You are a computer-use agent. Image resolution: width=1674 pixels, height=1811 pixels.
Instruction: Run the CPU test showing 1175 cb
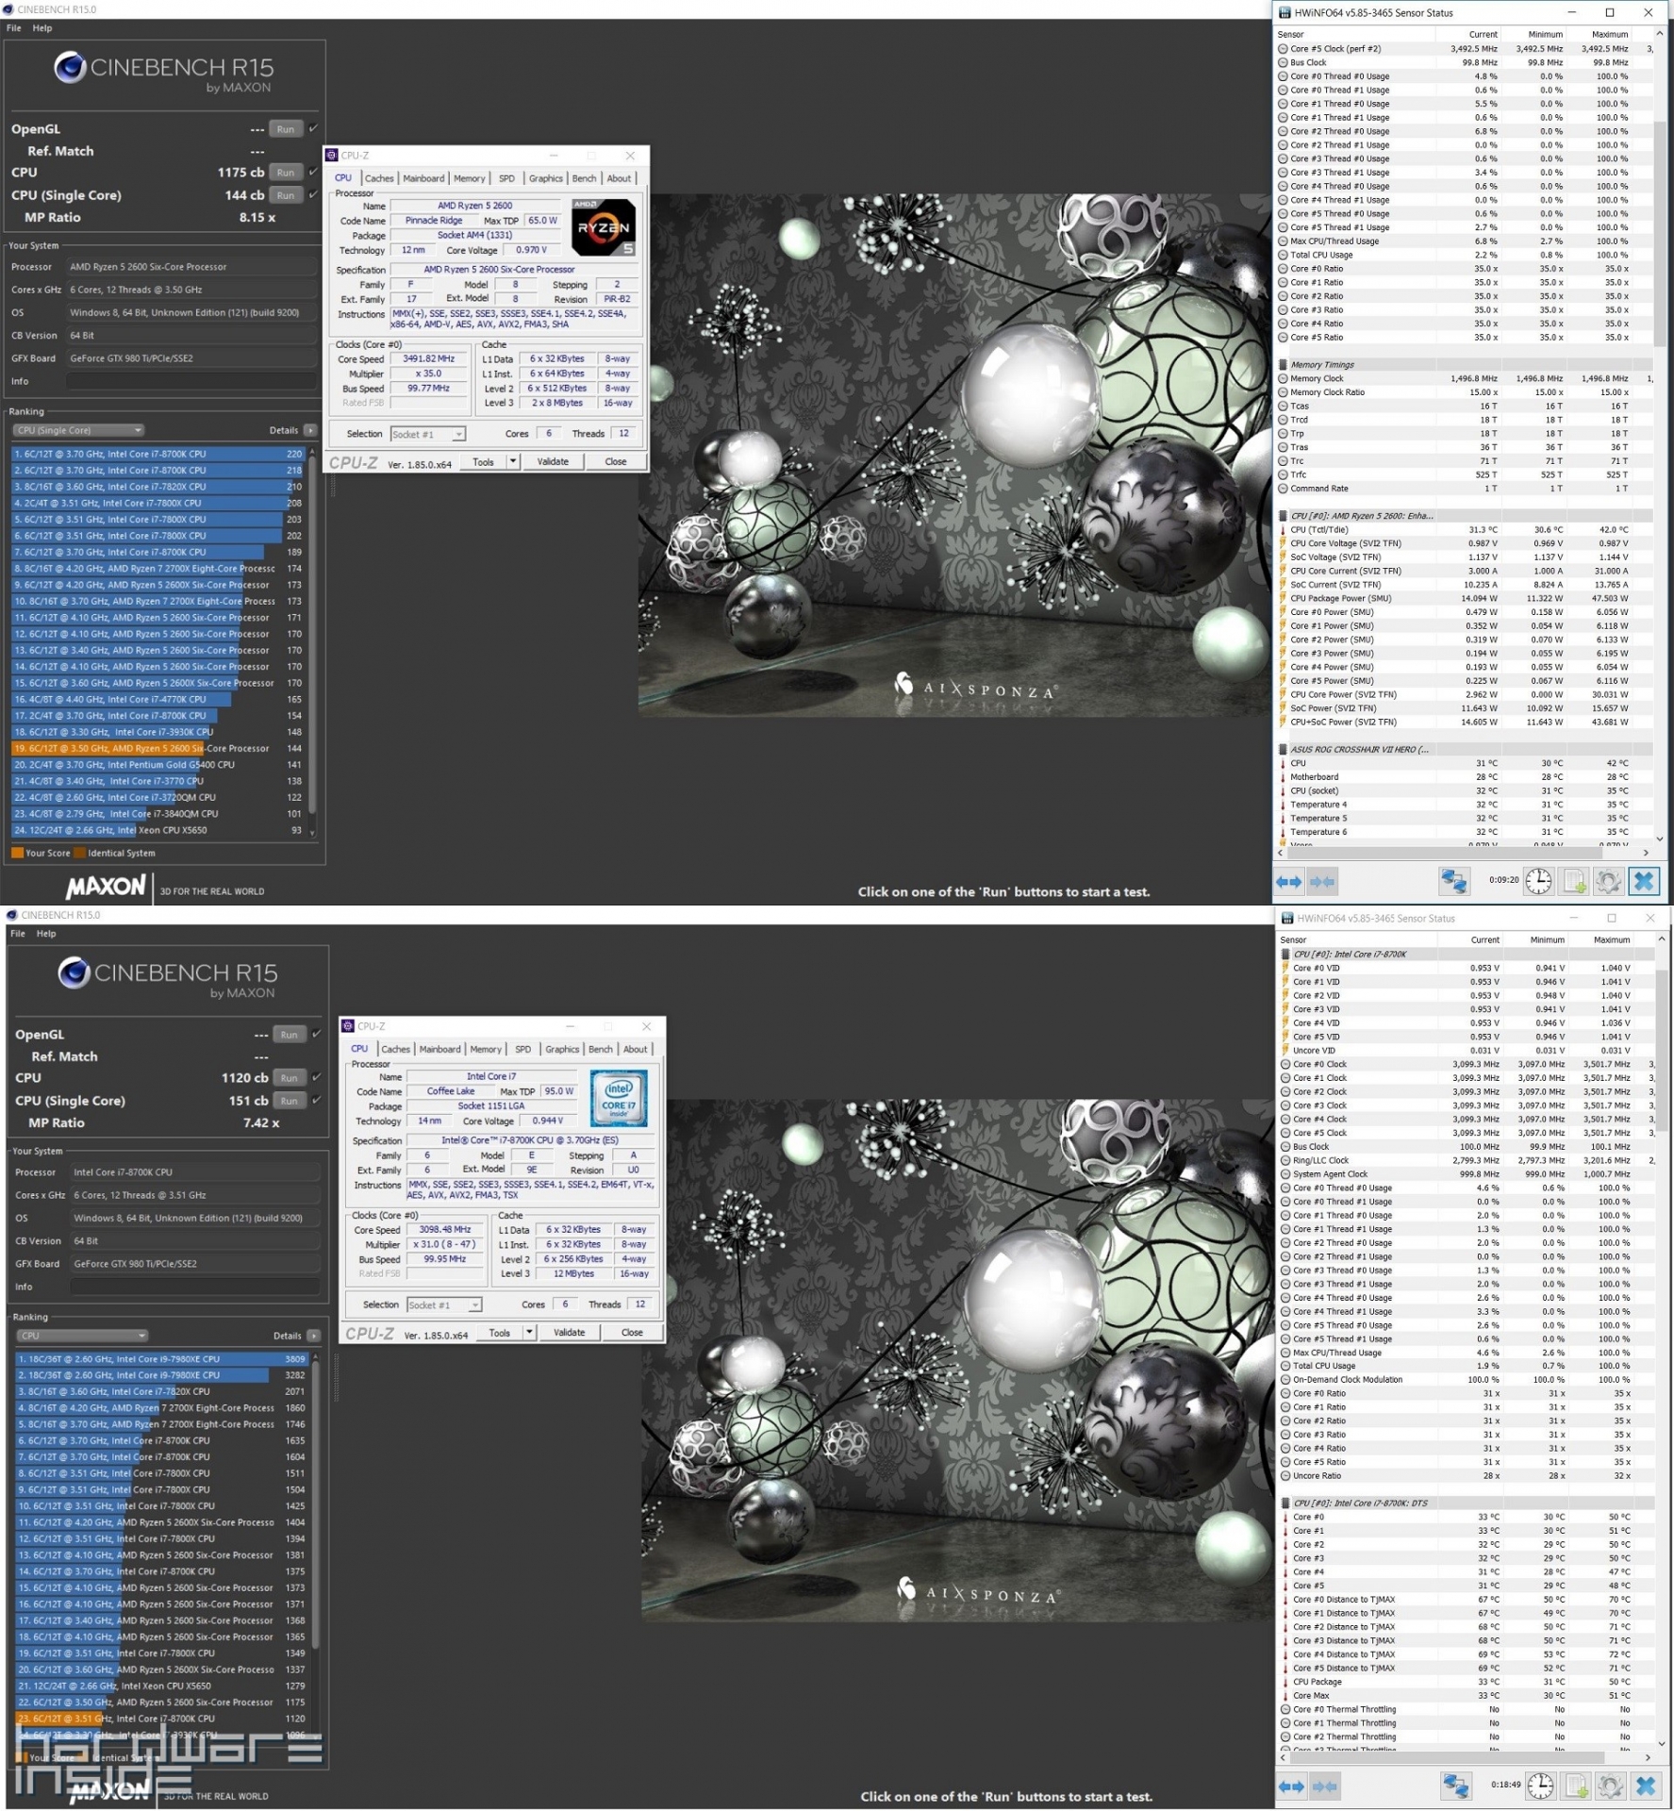pos(286,173)
